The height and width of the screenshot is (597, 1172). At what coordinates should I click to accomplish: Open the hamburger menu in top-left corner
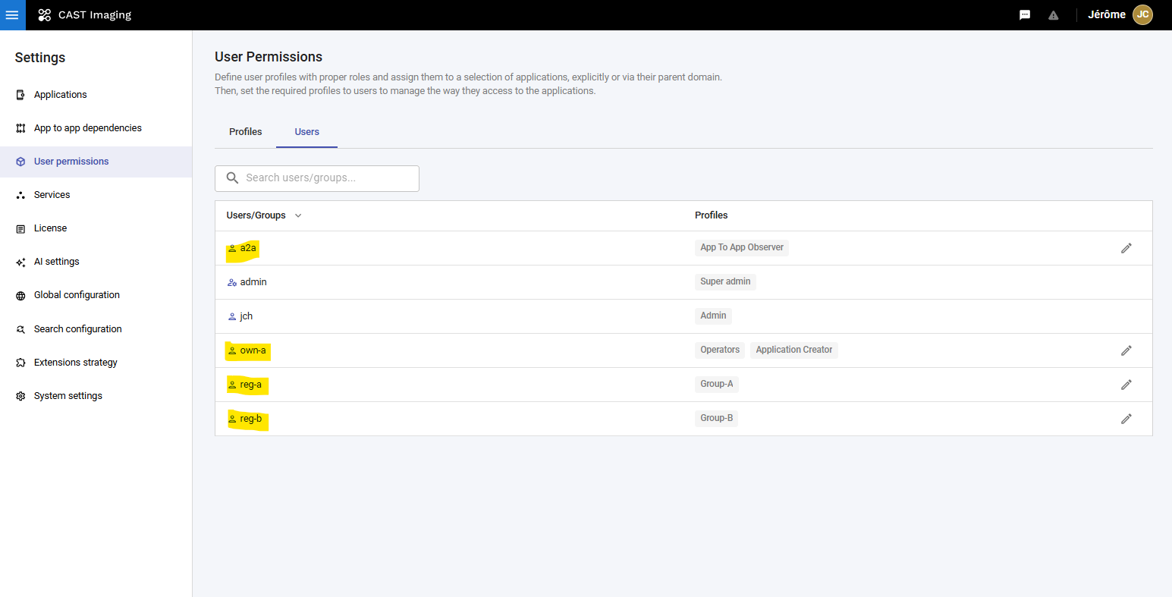click(12, 15)
